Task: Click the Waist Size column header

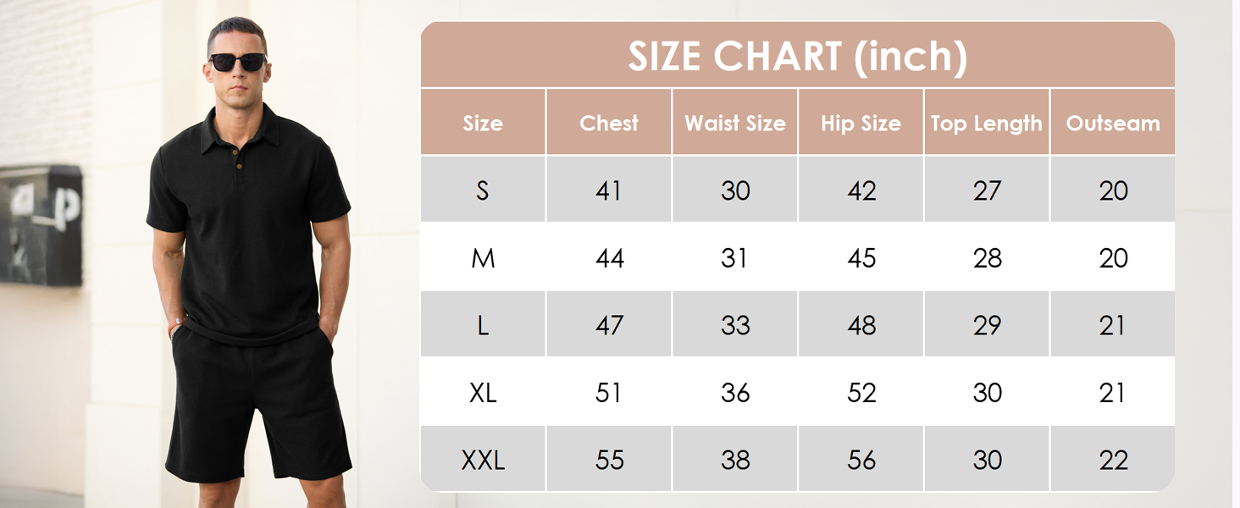Action: (735, 123)
